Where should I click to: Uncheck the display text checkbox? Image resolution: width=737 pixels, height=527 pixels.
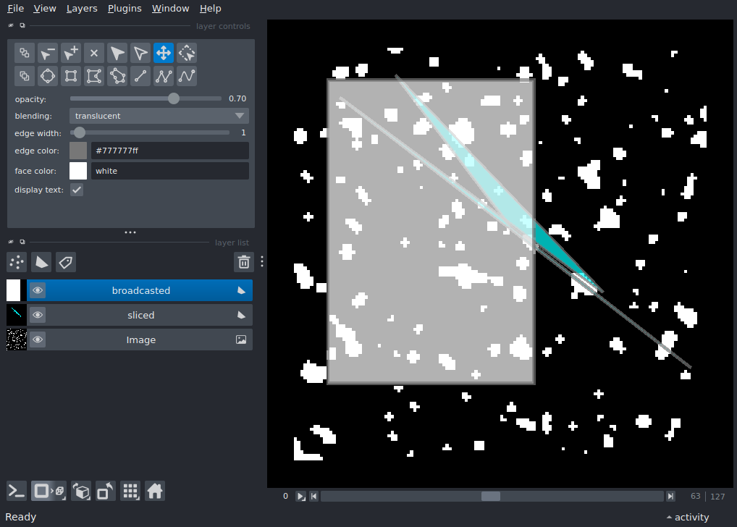[x=77, y=190]
